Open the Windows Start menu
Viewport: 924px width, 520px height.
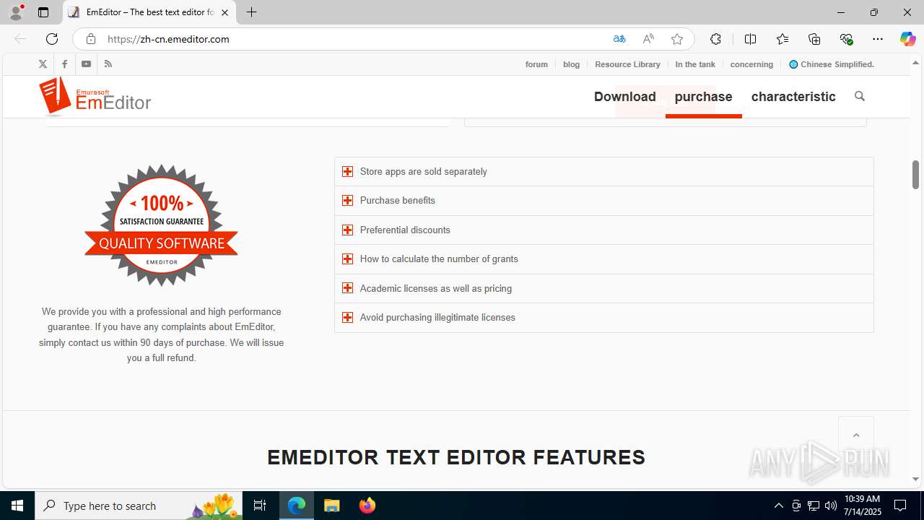pos(17,506)
